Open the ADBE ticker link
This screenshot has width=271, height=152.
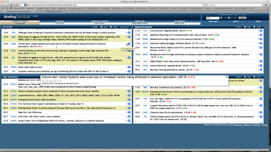coord(13,44)
